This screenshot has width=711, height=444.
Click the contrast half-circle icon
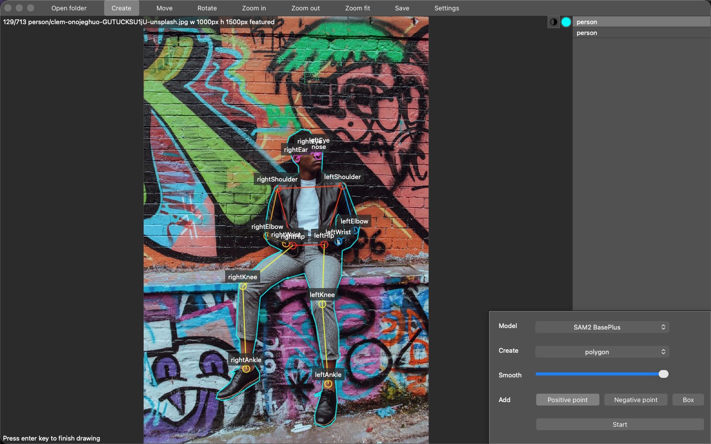point(553,22)
